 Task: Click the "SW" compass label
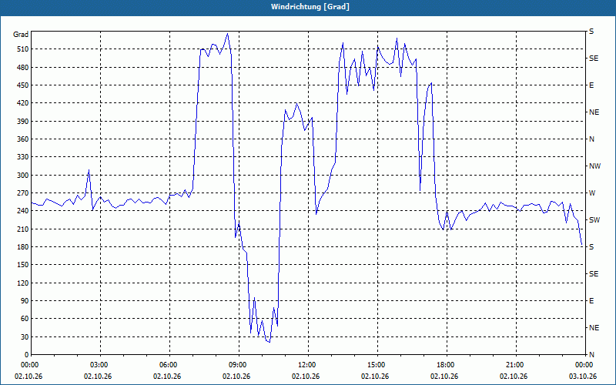click(594, 220)
